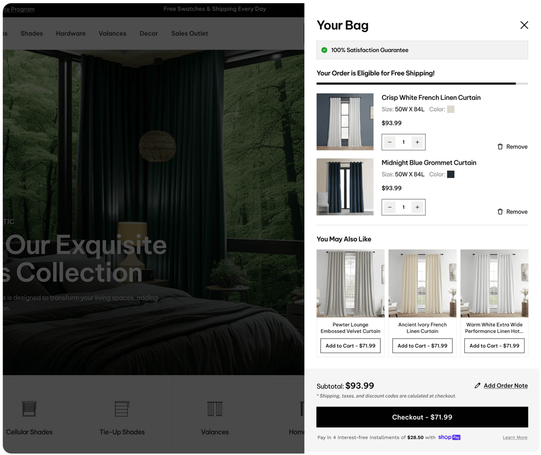Screen dimensions: 541x455
Task: Add Pewter Lounge Embossed Velvet Curtain to cart
Action: 350,346
